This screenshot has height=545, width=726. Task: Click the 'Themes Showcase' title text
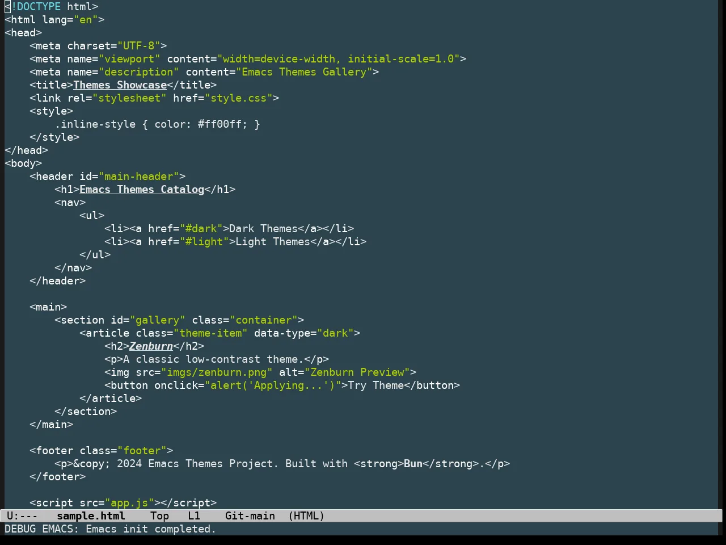point(120,85)
